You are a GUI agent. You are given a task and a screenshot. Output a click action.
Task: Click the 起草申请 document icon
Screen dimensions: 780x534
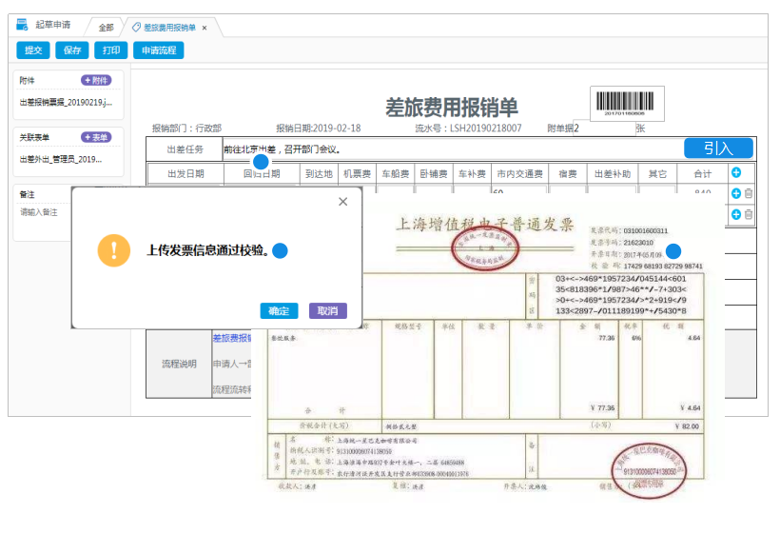tap(22, 25)
